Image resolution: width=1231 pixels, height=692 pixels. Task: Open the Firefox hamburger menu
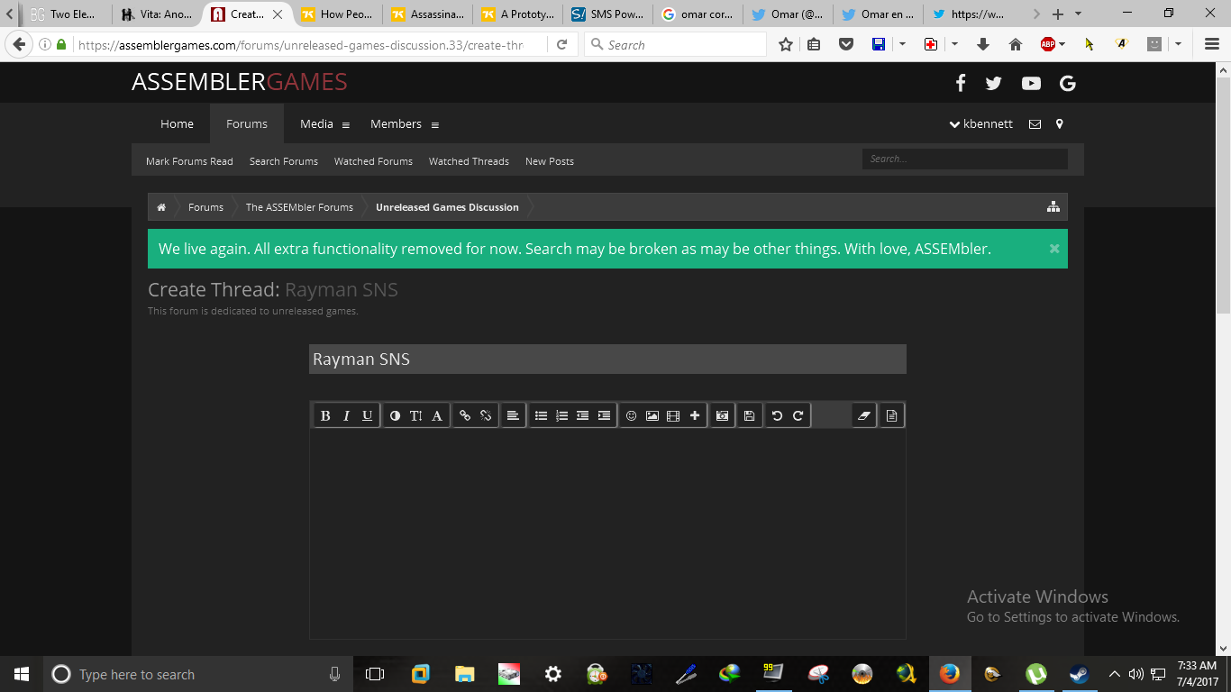click(x=1212, y=44)
